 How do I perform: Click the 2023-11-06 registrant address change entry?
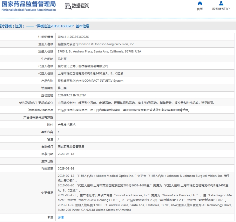[145, 207]
